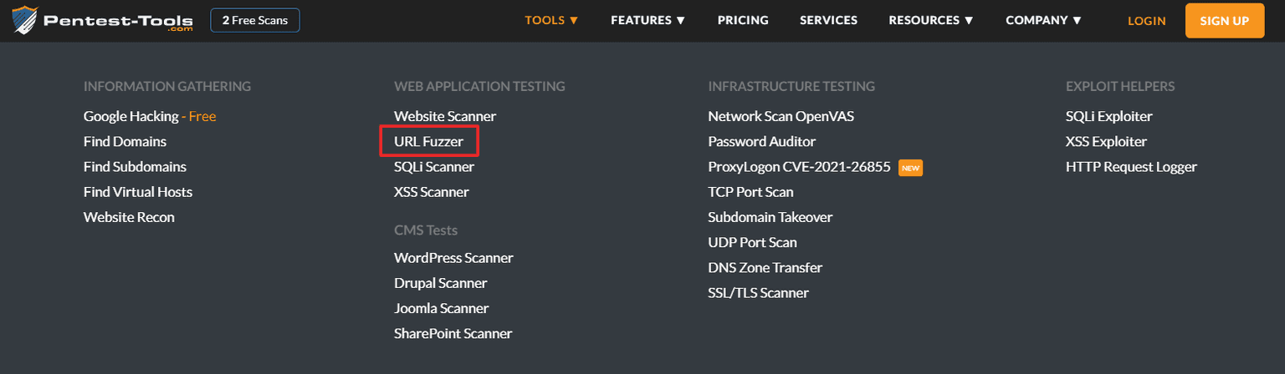
Task: Open the Find Subdomains tool
Action: 135,167
